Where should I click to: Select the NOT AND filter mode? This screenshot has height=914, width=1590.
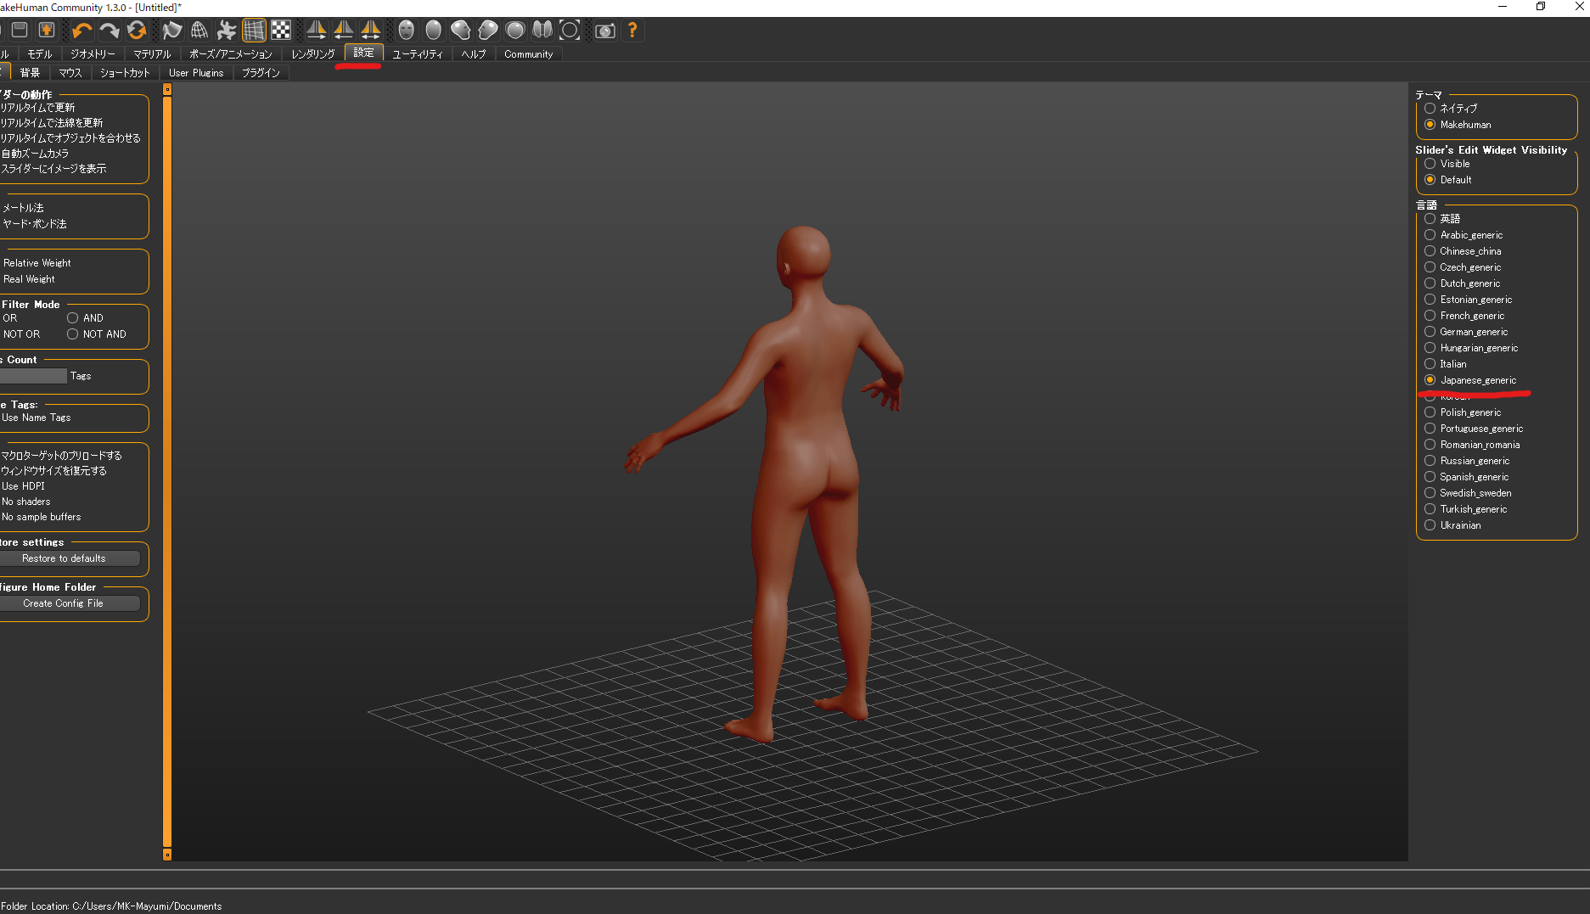[73, 334]
